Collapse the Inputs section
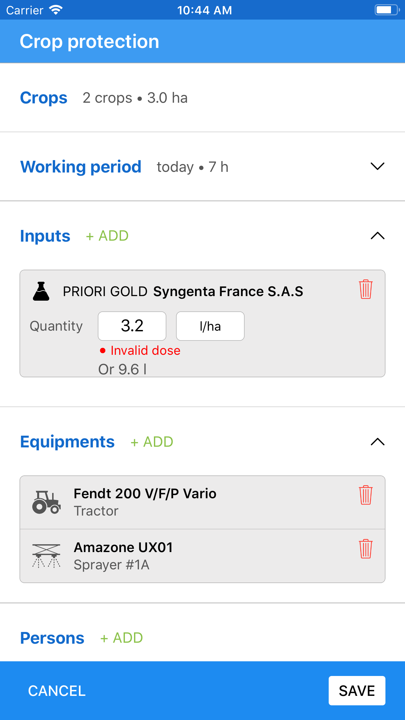This screenshot has width=405, height=720. click(x=378, y=236)
